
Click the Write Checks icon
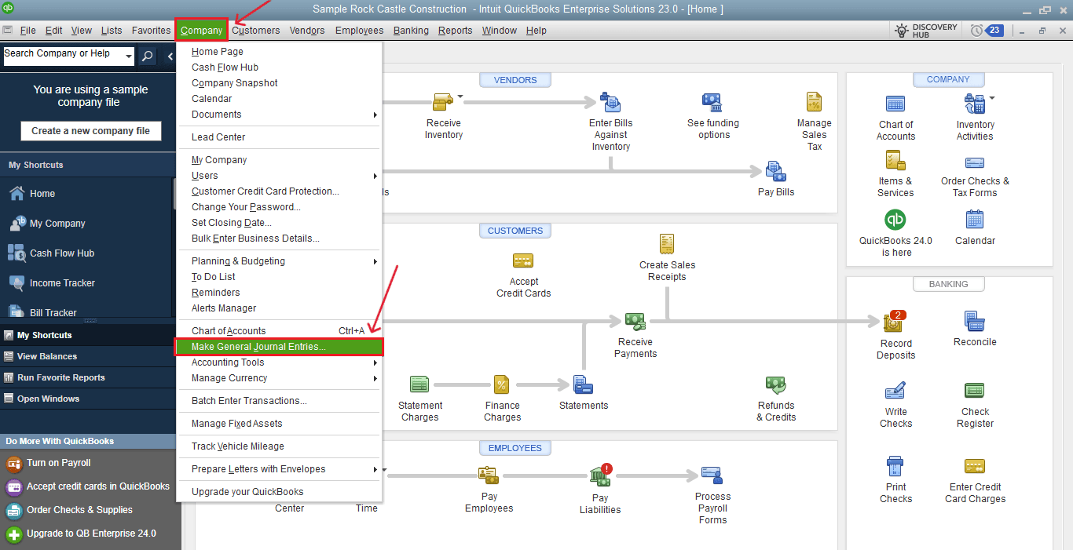tap(895, 391)
